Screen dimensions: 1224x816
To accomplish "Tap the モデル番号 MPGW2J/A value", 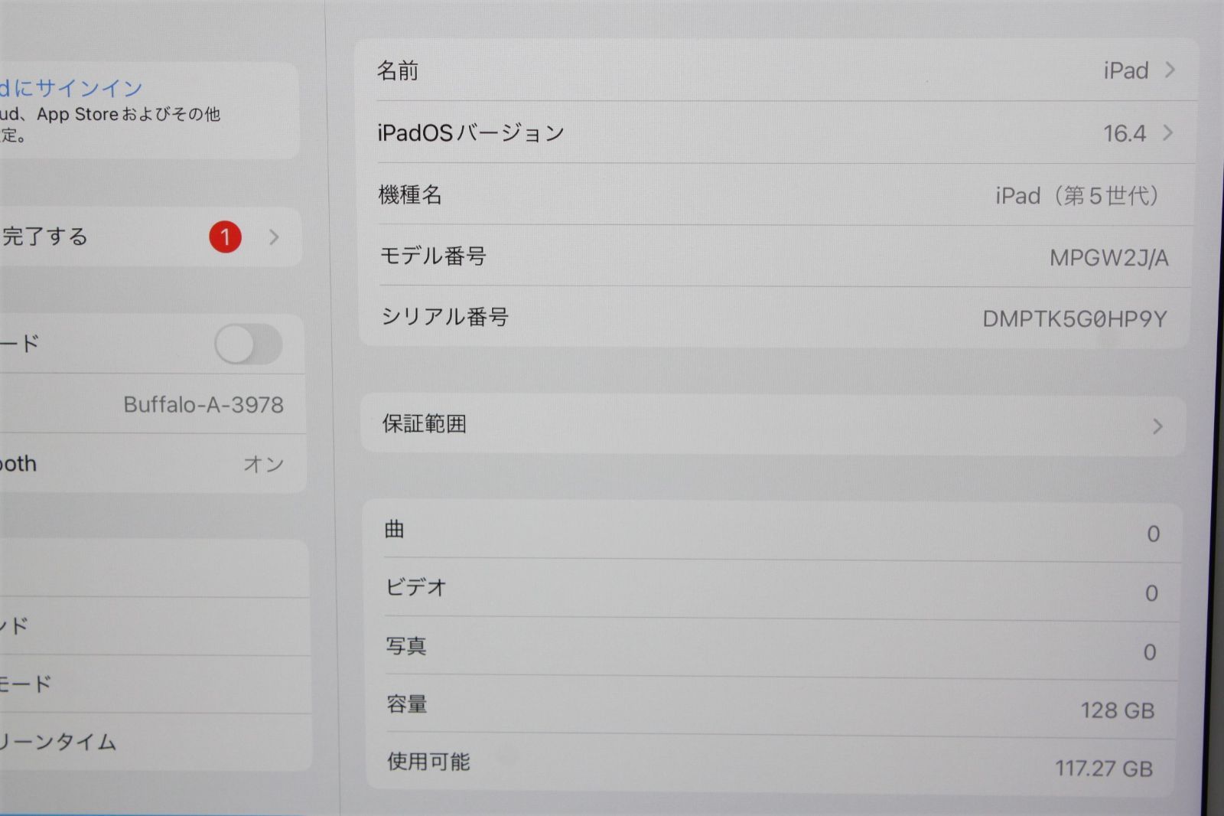I will pos(1109,259).
